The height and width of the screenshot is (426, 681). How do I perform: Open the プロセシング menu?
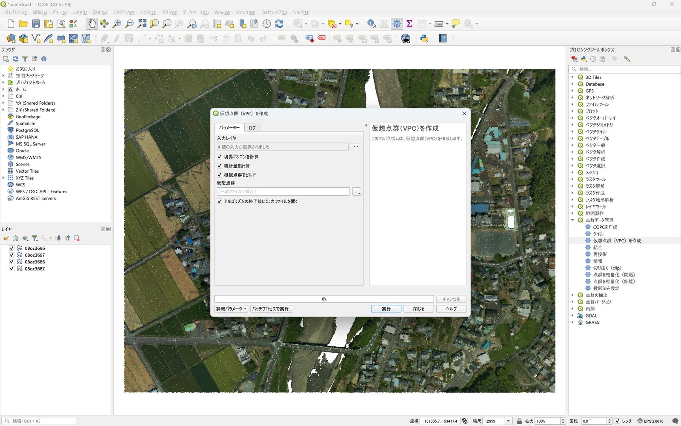point(274,12)
